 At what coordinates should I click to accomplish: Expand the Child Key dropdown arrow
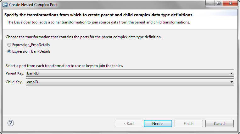click(232, 82)
